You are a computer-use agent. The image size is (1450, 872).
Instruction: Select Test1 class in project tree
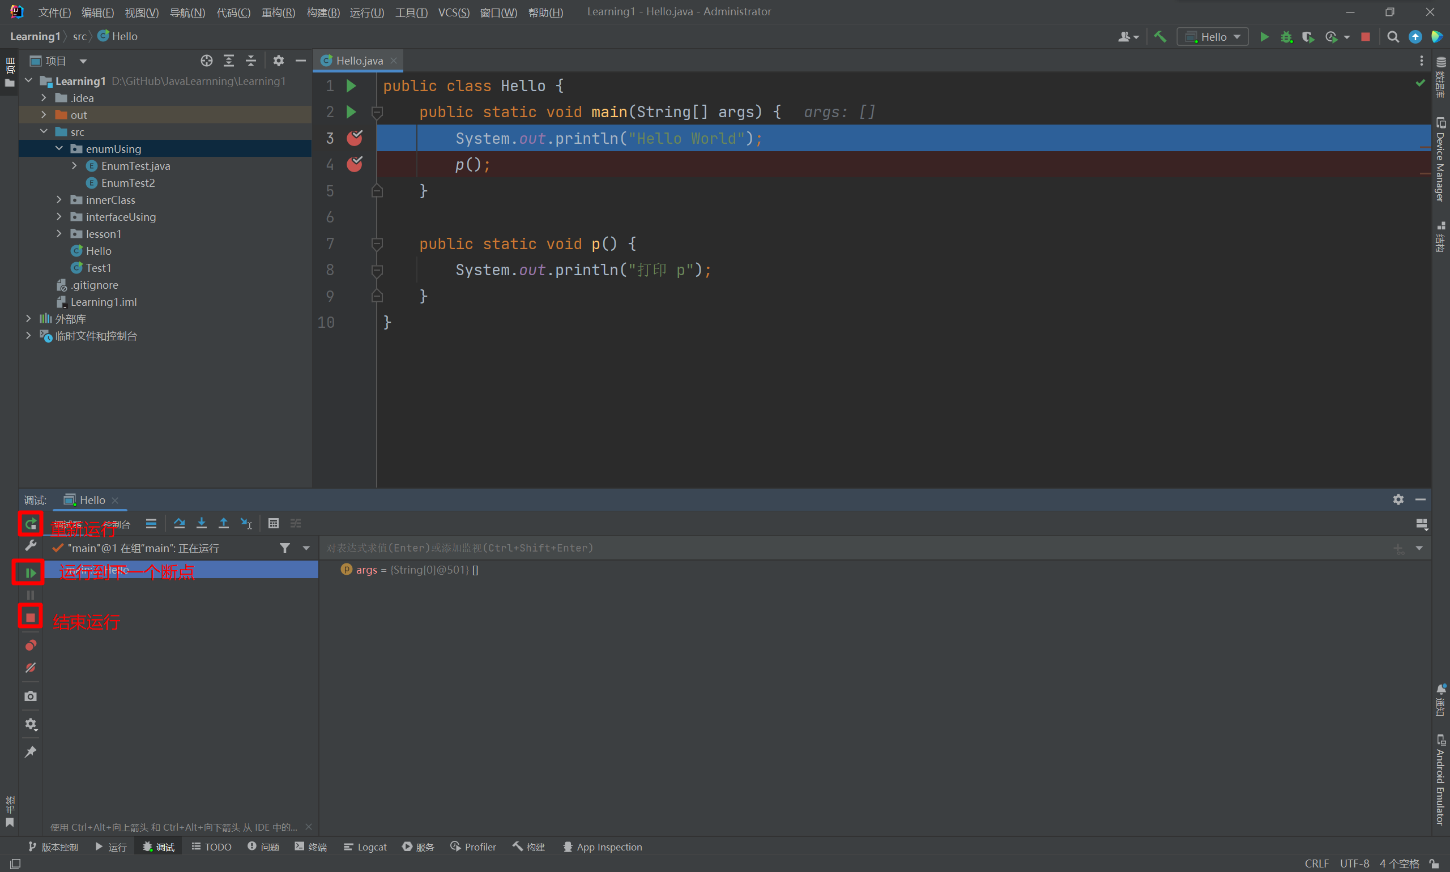point(91,268)
